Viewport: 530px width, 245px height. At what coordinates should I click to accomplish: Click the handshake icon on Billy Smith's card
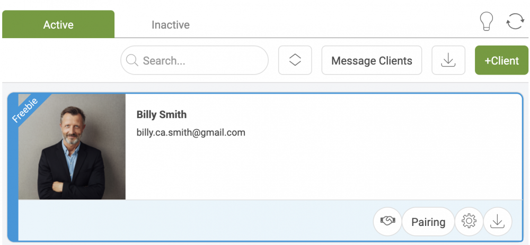[387, 221]
